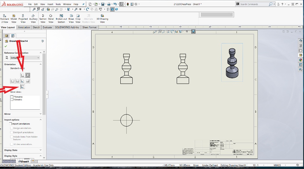Image resolution: width=304 pixels, height=169 pixels.
Task: Confirm with the green checkmark OK button
Action: [6, 46]
